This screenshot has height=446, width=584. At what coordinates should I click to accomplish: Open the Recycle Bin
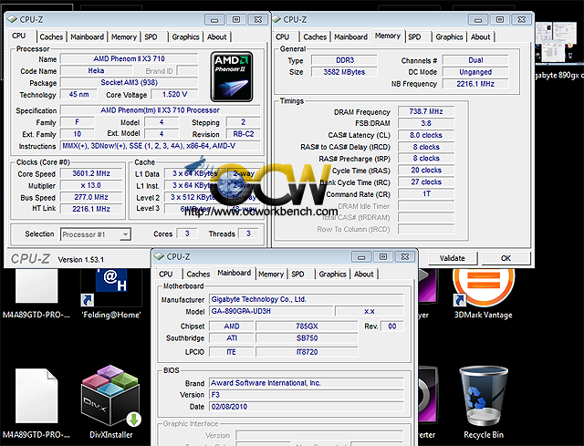(484, 402)
